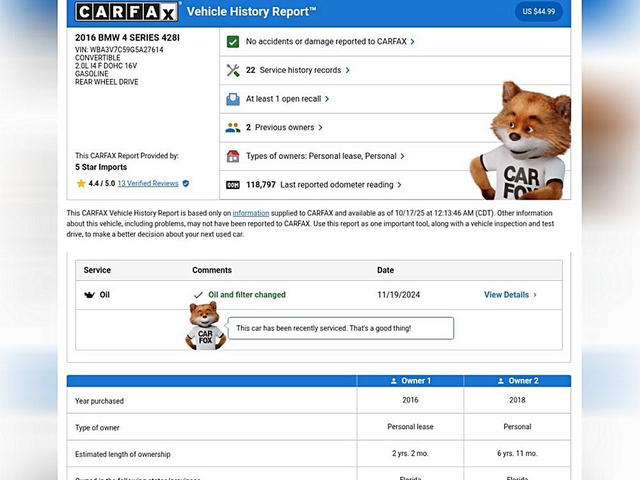
Task: Click the open recall icon
Action: (x=233, y=99)
